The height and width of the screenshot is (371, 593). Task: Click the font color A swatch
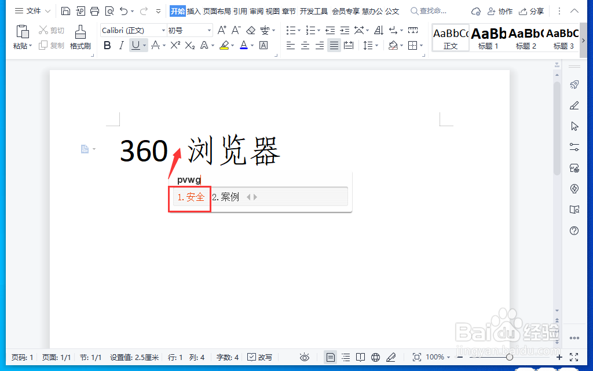tap(244, 45)
